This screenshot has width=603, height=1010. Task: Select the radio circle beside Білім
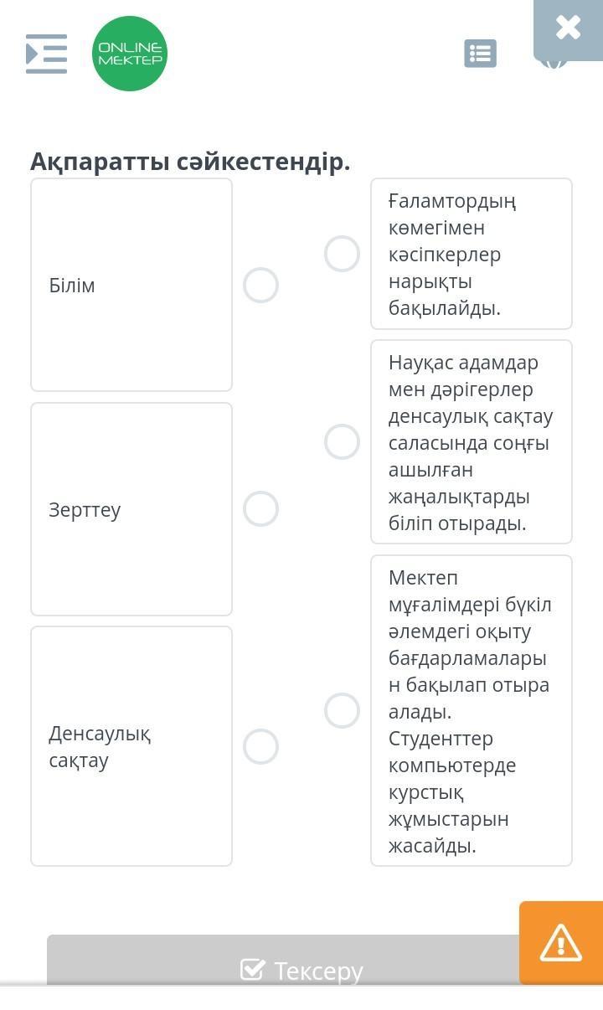(260, 286)
